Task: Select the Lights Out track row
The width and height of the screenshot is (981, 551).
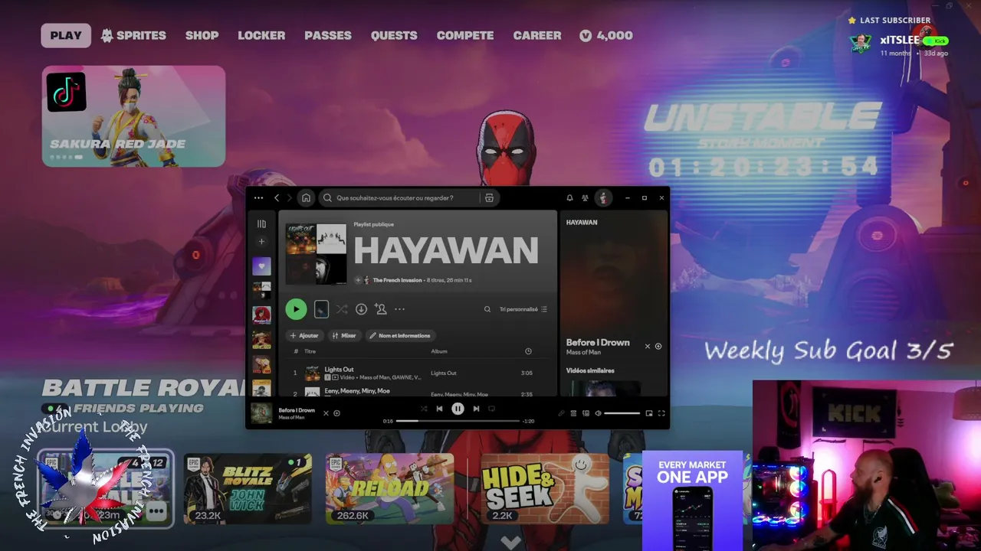Action: point(418,373)
